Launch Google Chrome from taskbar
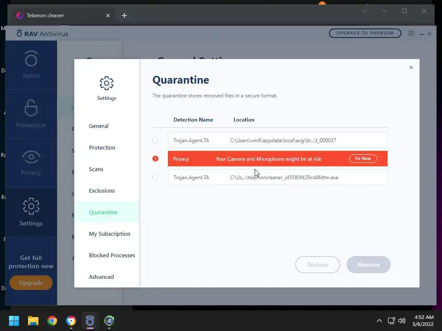The height and width of the screenshot is (331, 442). [52, 321]
